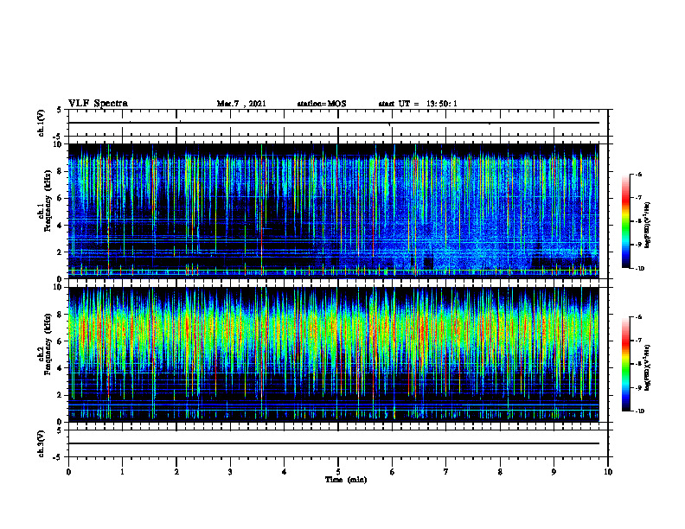Click the "10" tick on the time axis
The height and width of the screenshot is (529, 685).
click(608, 472)
